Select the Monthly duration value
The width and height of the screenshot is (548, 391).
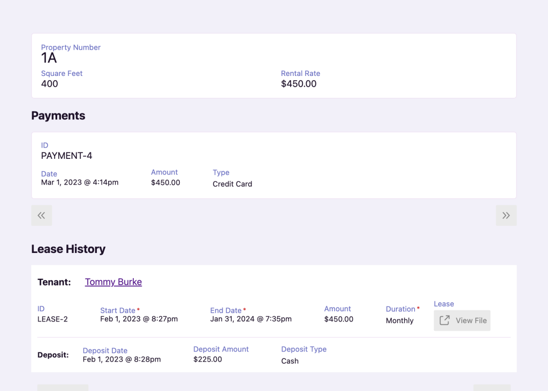coord(400,321)
